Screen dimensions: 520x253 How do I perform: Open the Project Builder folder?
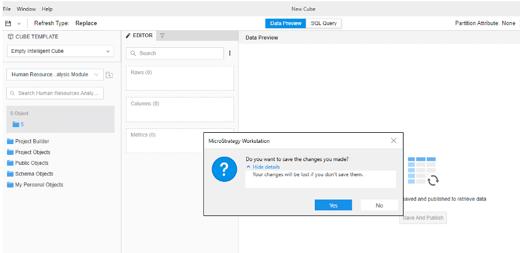click(31, 142)
